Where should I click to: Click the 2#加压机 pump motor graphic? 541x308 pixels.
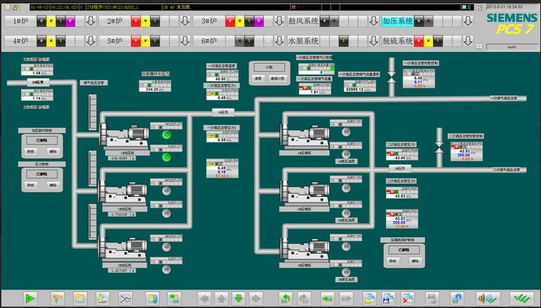click(x=123, y=193)
